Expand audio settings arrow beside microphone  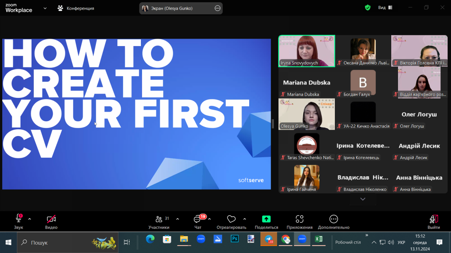[30, 219]
